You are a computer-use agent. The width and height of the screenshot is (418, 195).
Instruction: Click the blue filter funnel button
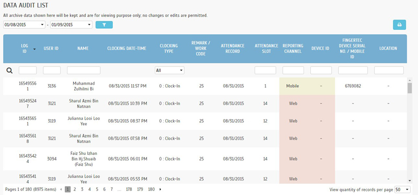[104, 25]
